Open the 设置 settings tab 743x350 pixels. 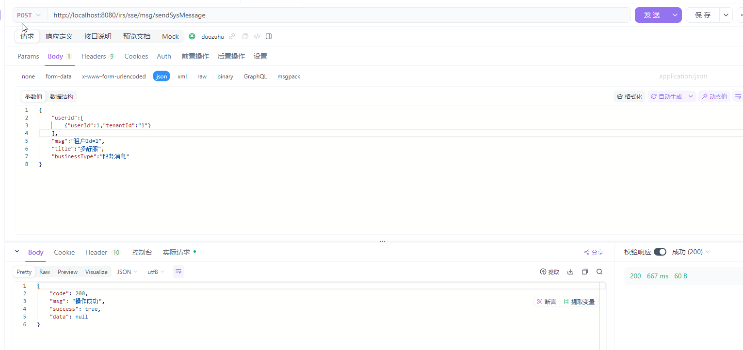pyautogui.click(x=260, y=56)
